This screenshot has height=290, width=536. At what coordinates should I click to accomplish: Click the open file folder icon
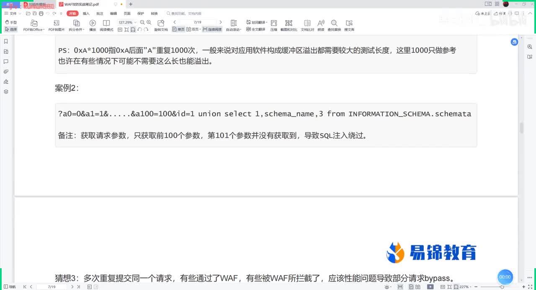point(28,13)
